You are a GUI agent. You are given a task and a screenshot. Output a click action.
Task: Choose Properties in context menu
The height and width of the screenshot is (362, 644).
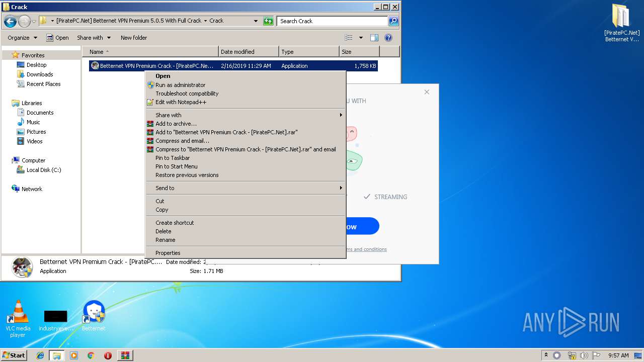246,253
